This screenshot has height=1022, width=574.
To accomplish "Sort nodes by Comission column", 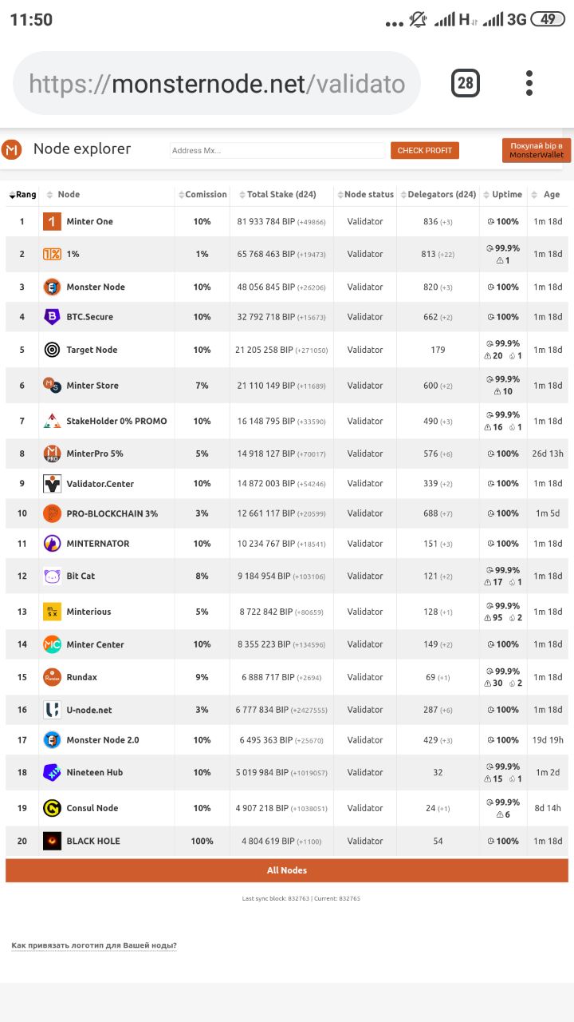I will click(202, 195).
